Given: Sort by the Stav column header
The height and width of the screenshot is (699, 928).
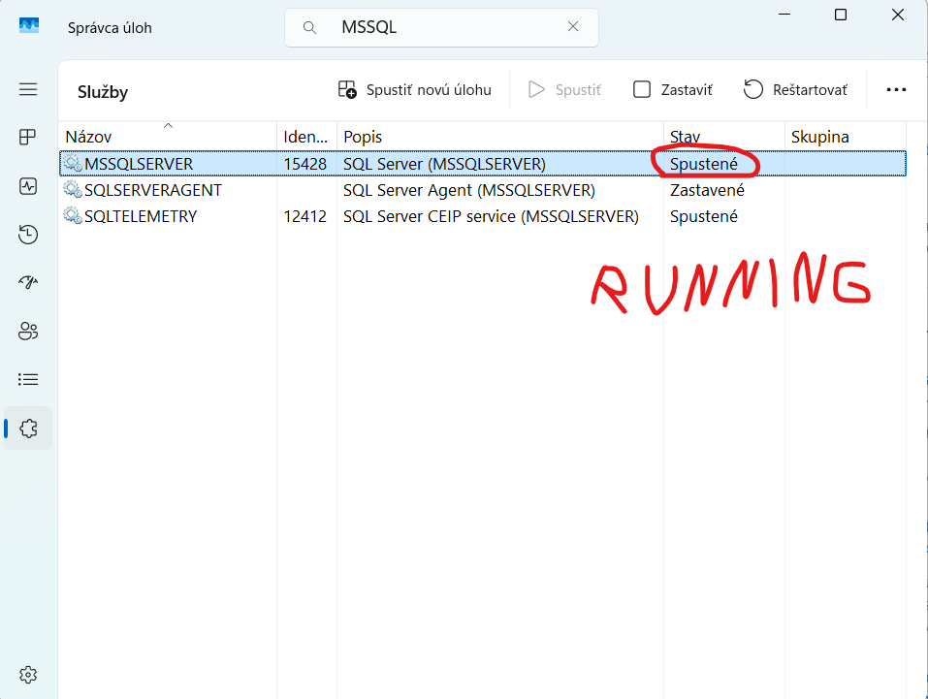Looking at the screenshot, I should coord(724,137).
